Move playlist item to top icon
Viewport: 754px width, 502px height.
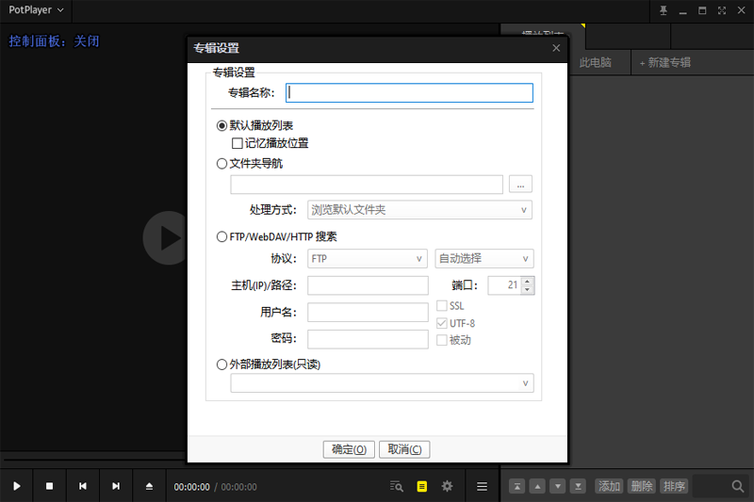tap(516, 486)
